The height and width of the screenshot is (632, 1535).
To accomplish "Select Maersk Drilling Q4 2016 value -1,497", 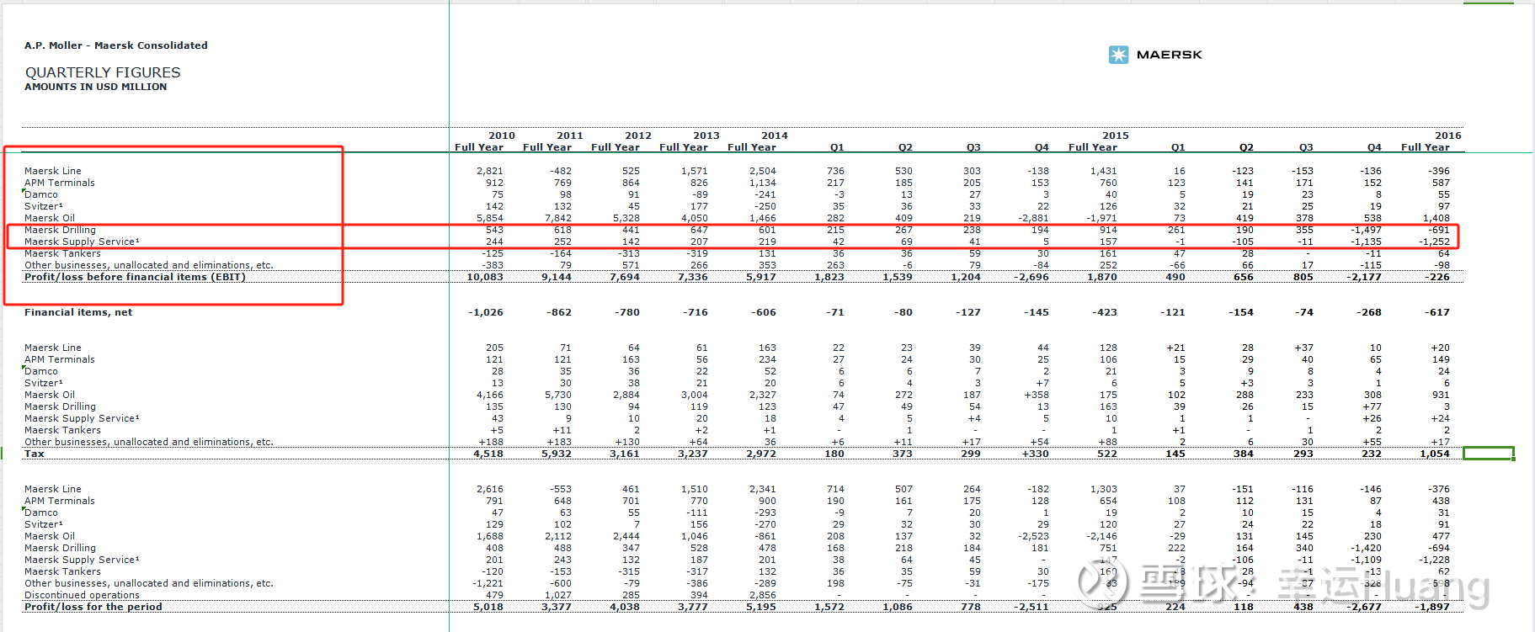I will 1365,230.
